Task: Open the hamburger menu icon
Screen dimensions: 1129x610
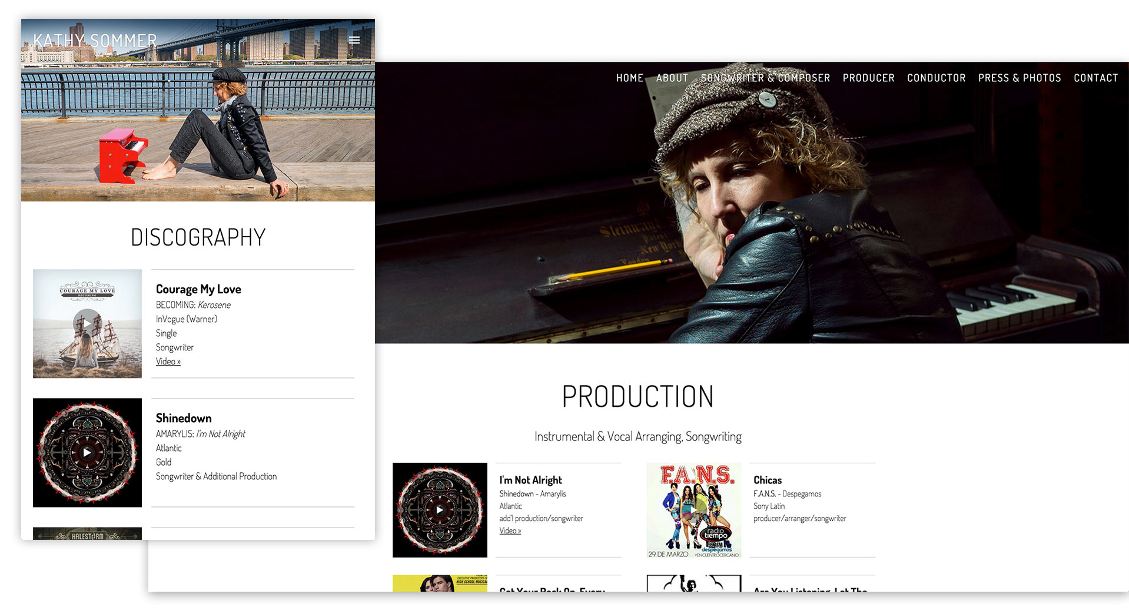Action: point(354,40)
